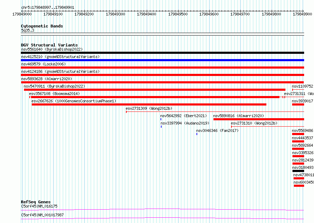Click the red bar of esv2667626

(149, 104)
